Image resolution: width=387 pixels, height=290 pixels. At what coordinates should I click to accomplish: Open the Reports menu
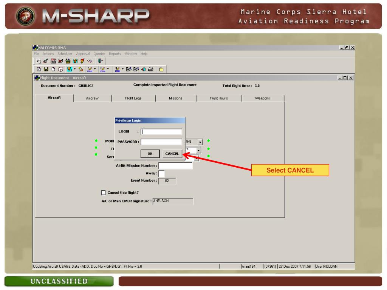pos(115,54)
